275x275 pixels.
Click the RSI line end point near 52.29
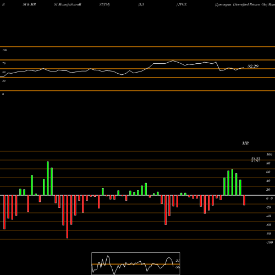(x=244, y=68)
